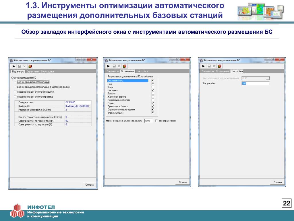This screenshot has height=221, width=294.
Task: Open 'Параметры' tab in right window
Action: [208, 71]
